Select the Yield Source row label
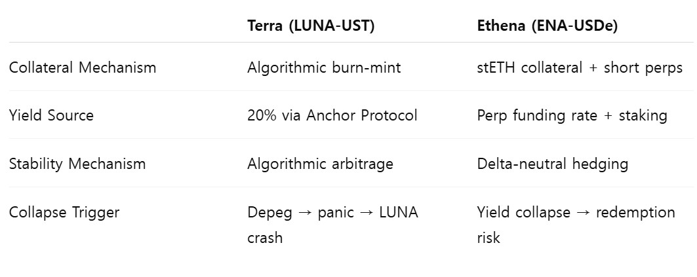The height and width of the screenshot is (277, 697). 51,115
